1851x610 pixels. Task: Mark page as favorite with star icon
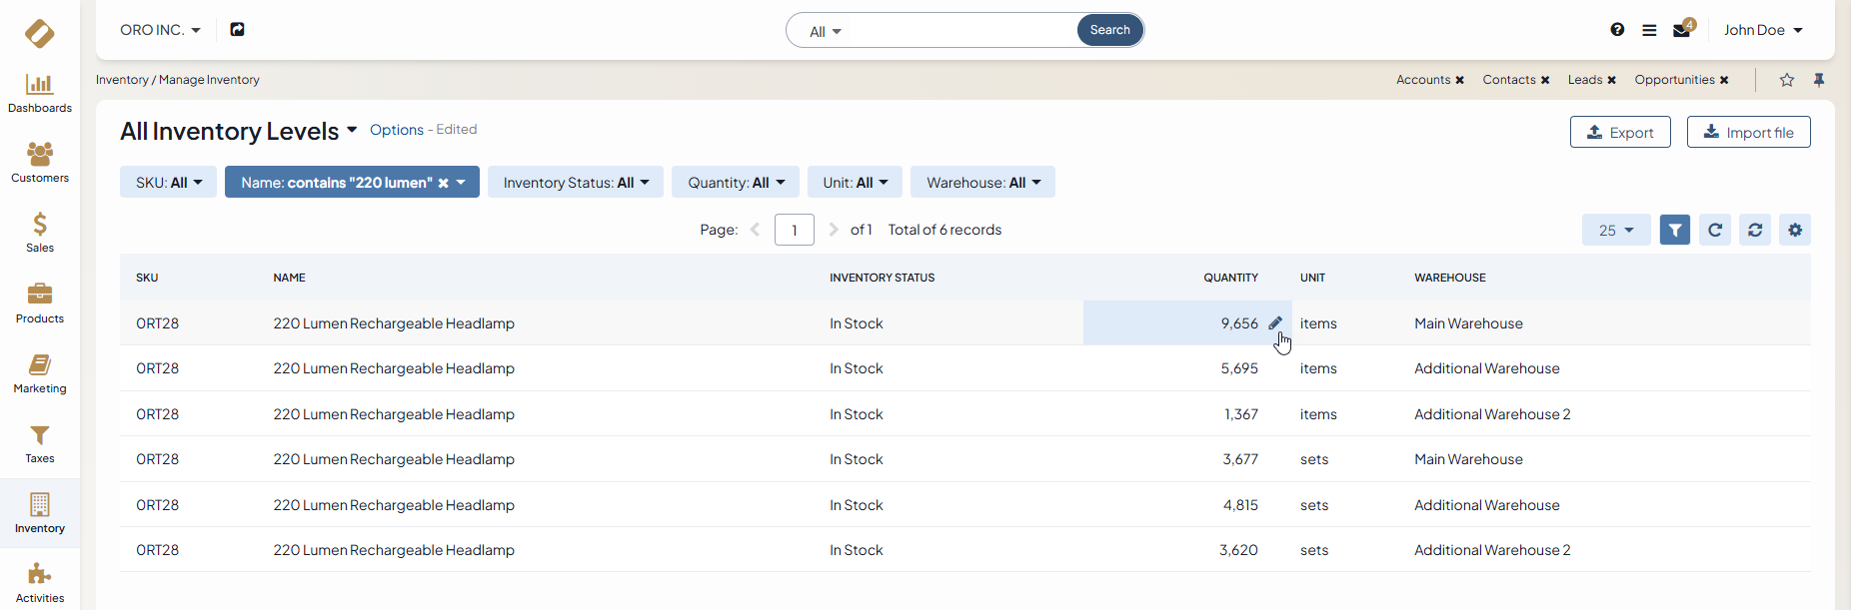[x=1787, y=80]
